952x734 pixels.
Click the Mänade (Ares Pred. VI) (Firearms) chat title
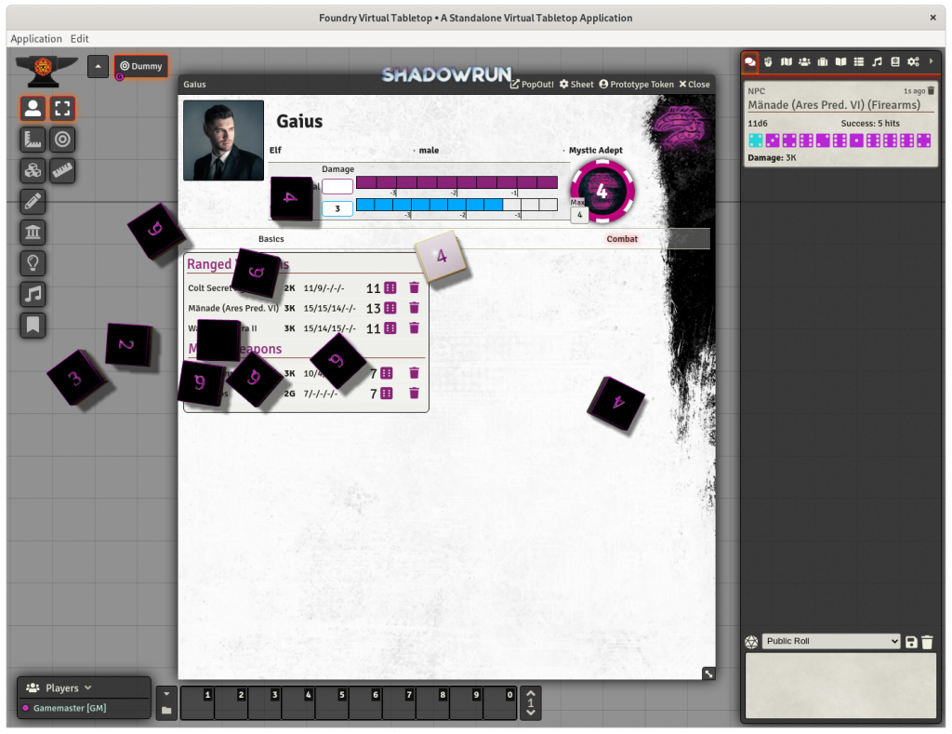click(834, 105)
